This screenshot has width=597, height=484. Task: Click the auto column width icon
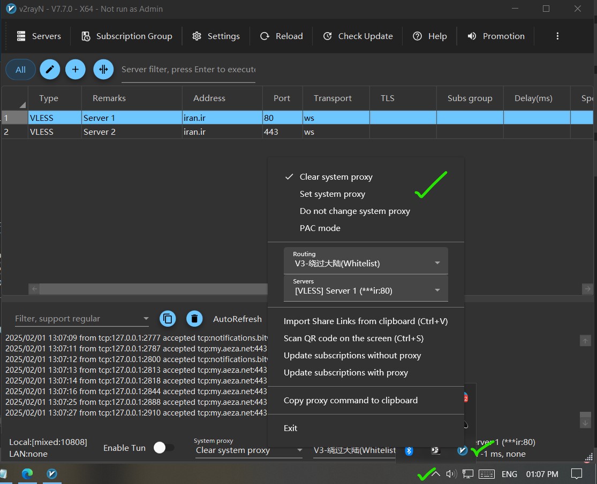coord(103,70)
